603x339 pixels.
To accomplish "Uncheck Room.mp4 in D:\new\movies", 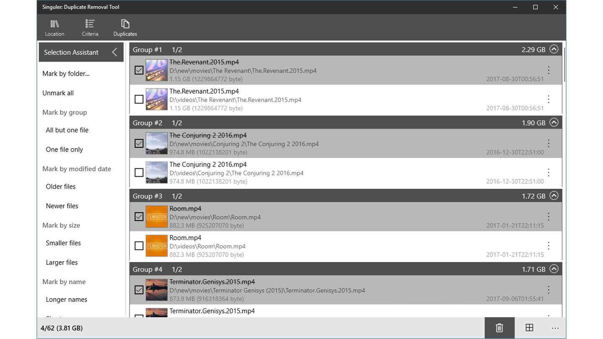I will pyautogui.click(x=139, y=217).
